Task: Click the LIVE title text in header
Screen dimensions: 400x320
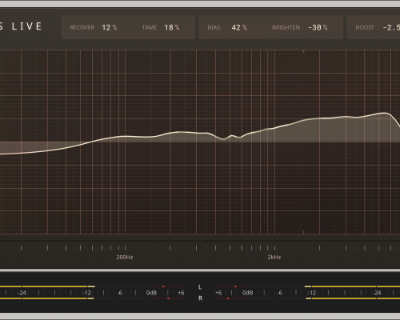Action: click(x=26, y=26)
